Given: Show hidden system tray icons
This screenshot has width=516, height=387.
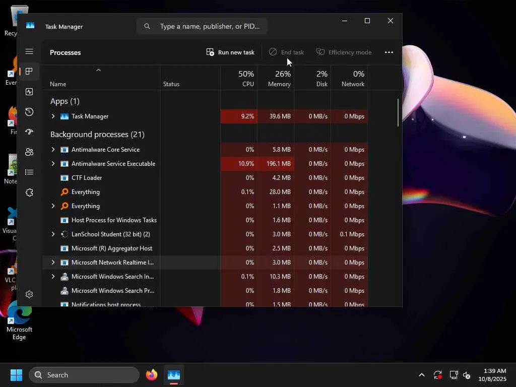Looking at the screenshot, I should coord(422,375).
